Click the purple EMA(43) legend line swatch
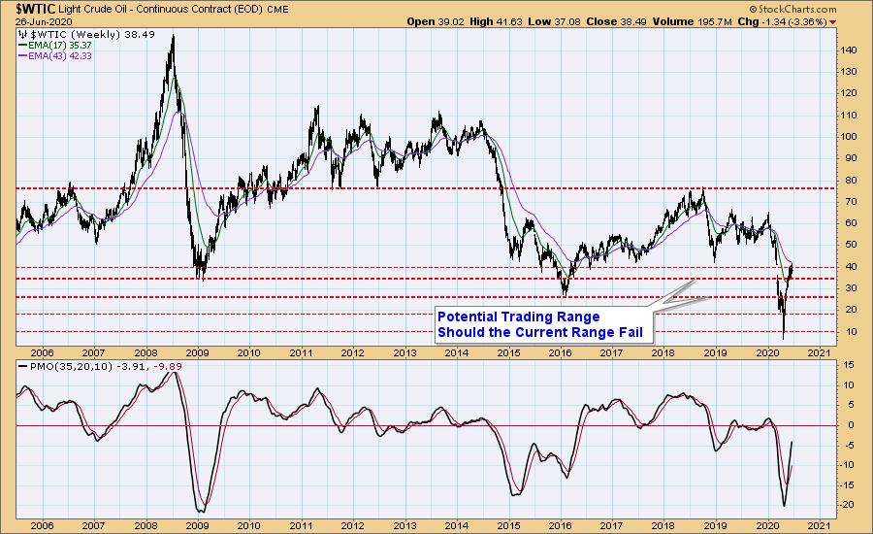 pyautogui.click(x=23, y=56)
